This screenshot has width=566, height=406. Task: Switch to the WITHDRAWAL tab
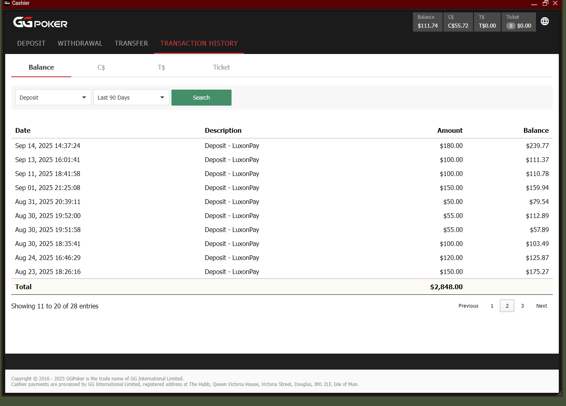pyautogui.click(x=80, y=43)
